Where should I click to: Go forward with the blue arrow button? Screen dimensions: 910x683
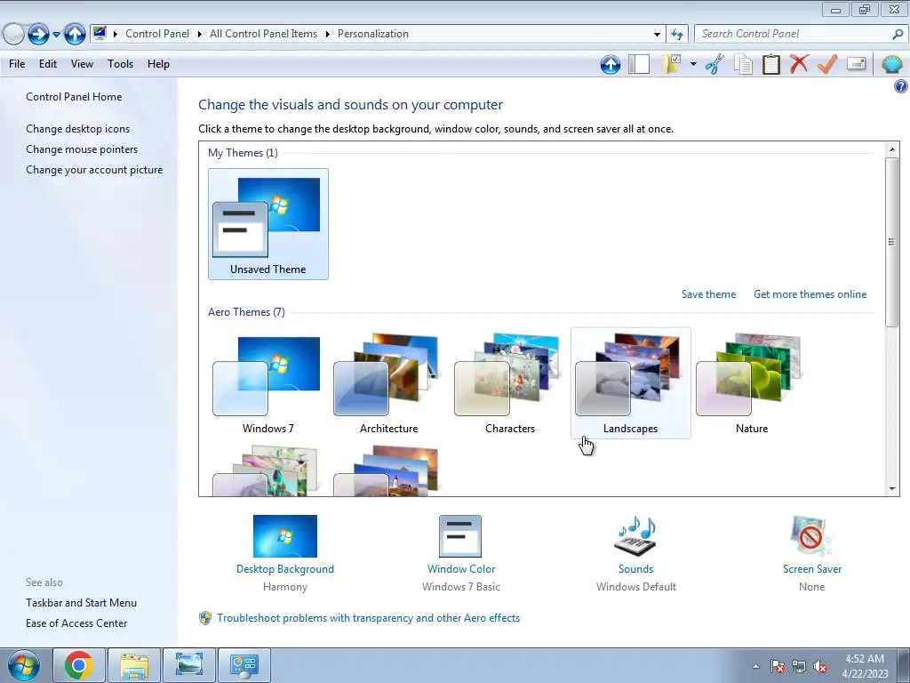[38, 35]
